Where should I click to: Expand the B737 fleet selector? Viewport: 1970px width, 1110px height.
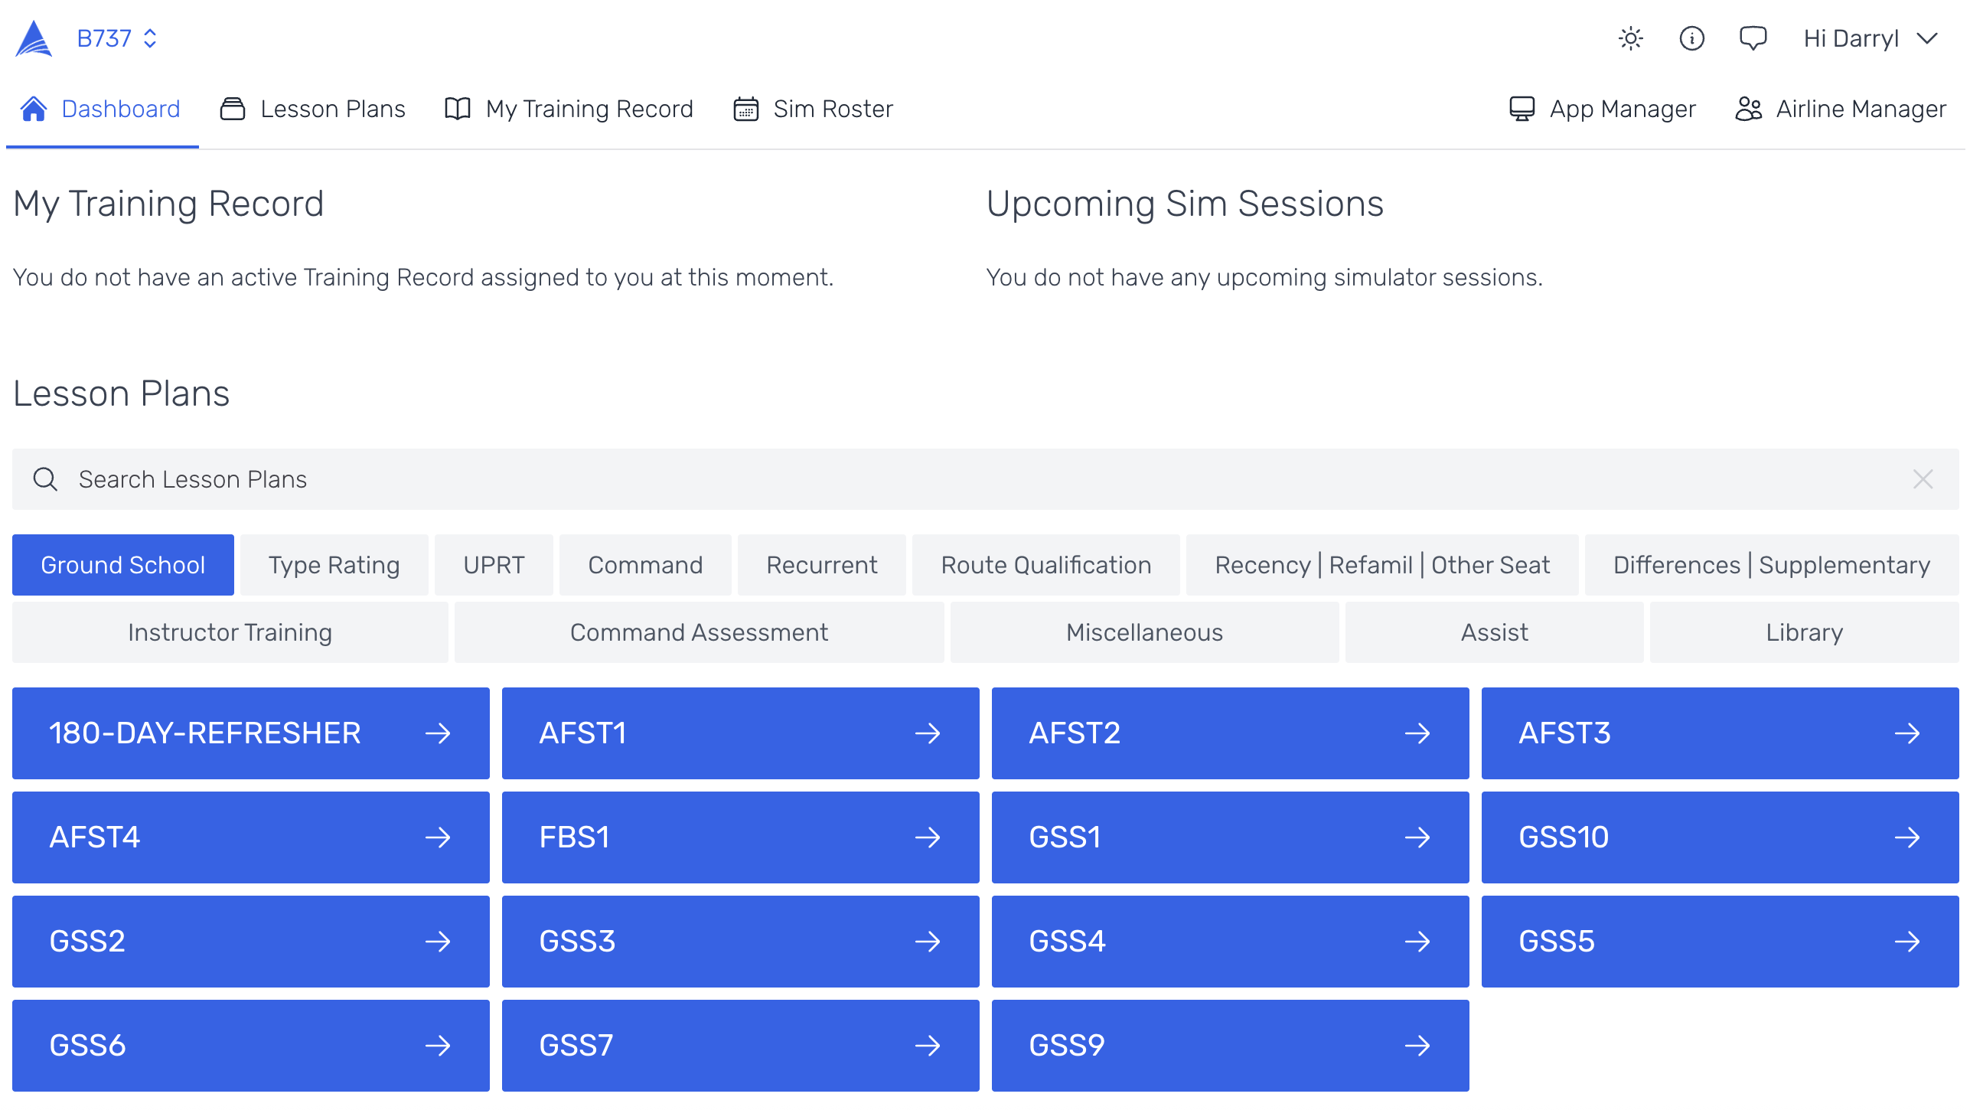[x=117, y=38]
